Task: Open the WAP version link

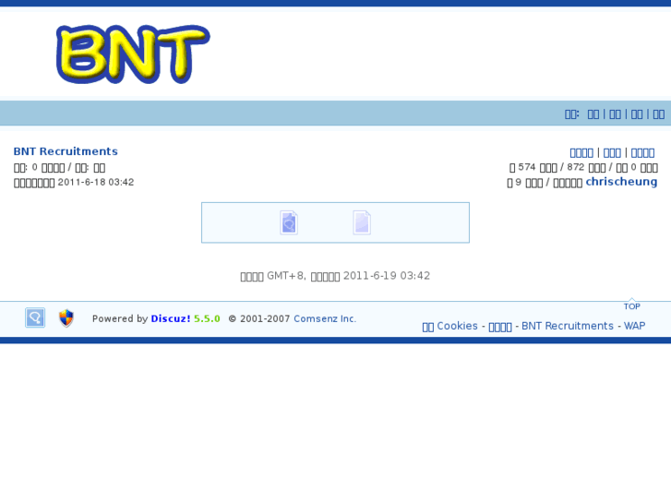Action: pos(635,326)
